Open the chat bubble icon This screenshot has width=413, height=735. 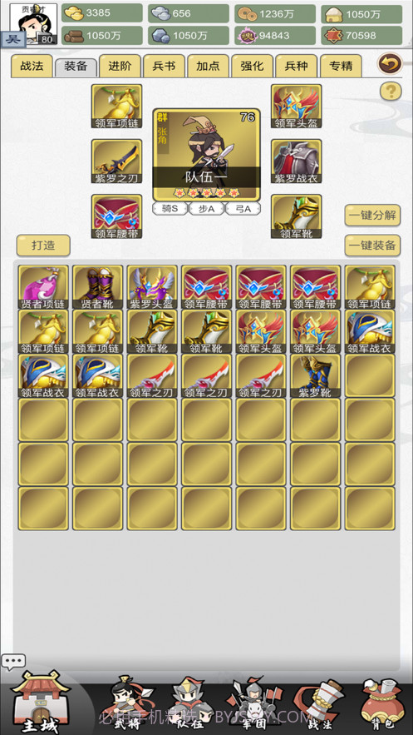point(13,662)
